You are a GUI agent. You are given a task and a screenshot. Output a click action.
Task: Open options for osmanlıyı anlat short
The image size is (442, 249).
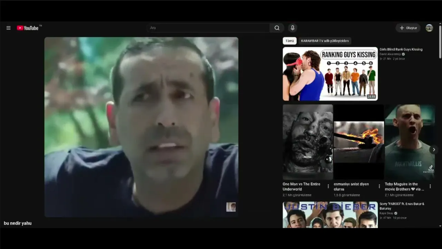click(x=379, y=186)
